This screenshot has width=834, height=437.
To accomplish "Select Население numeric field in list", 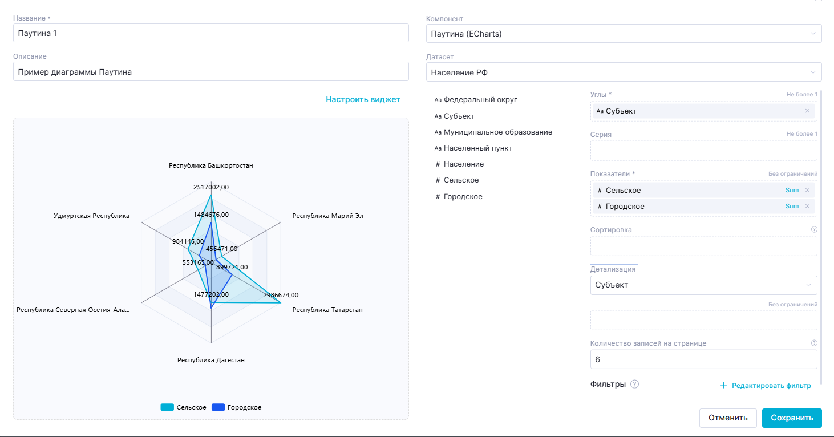I will pos(463,164).
